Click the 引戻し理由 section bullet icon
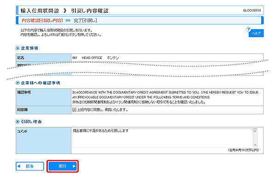Image resolution: width=276 pixels, height=177 pixels. pyautogui.click(x=17, y=122)
